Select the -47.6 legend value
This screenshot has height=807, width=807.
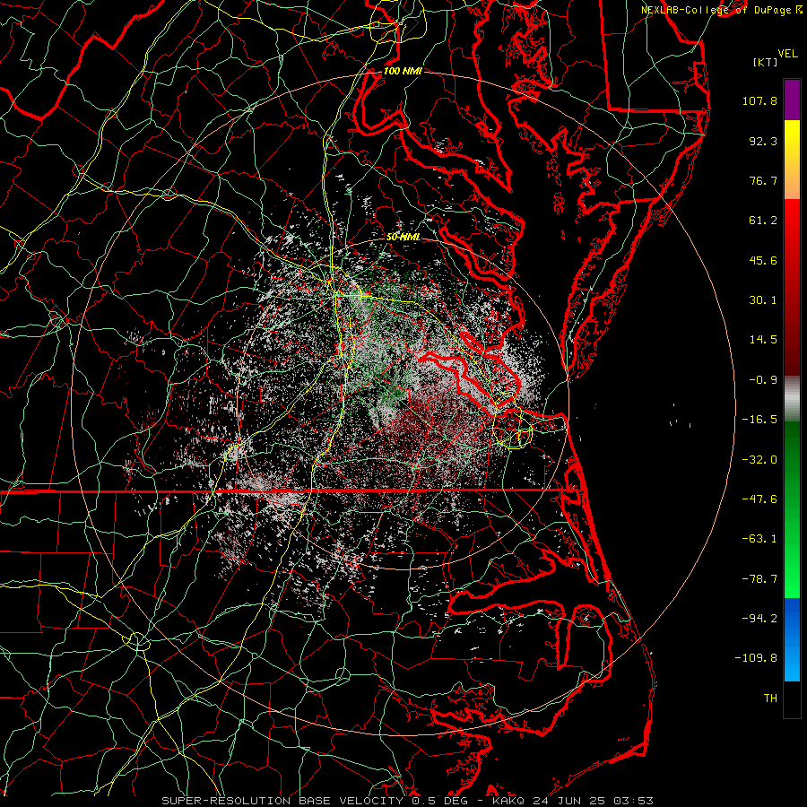pos(759,499)
